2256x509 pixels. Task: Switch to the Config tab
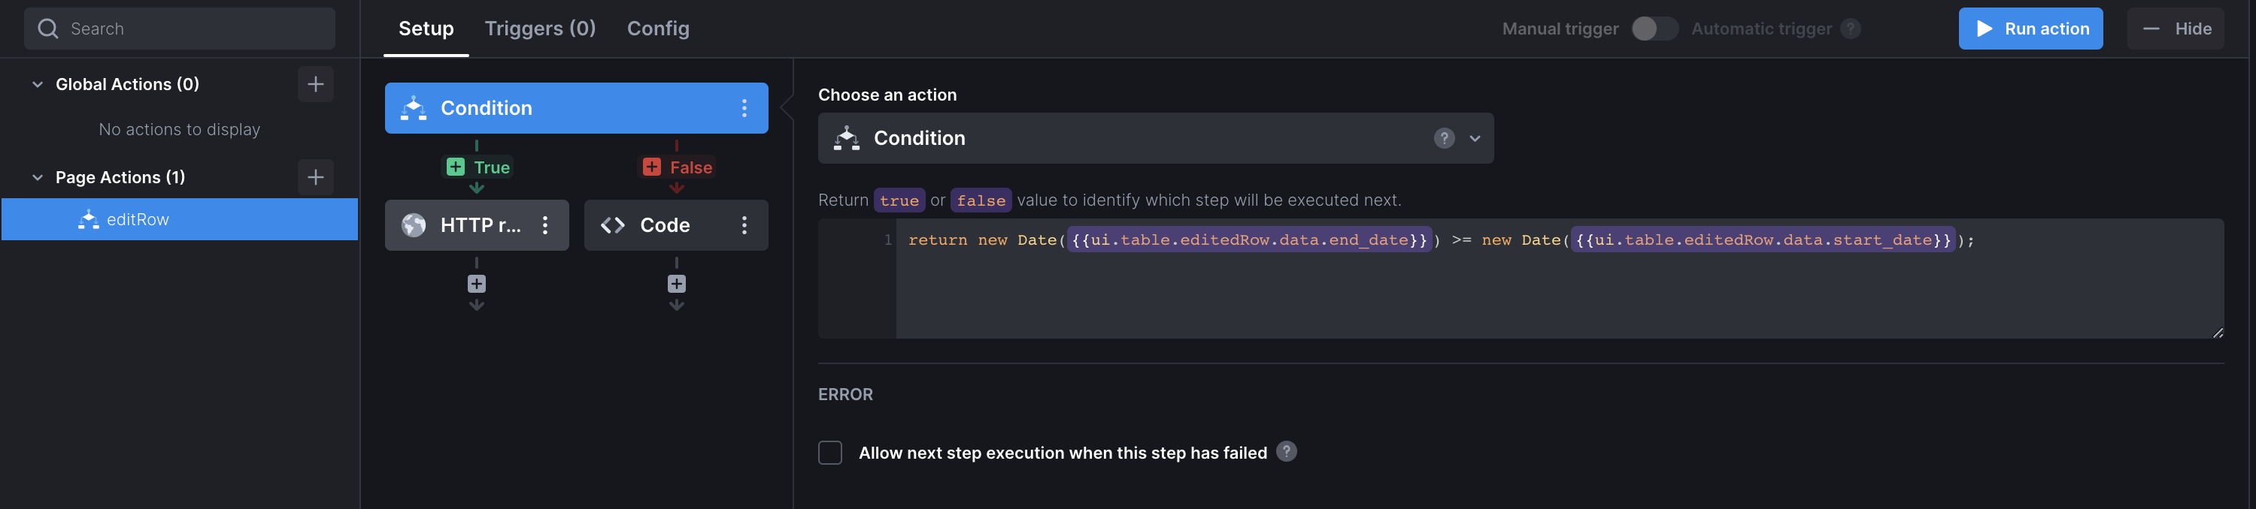coord(658,29)
